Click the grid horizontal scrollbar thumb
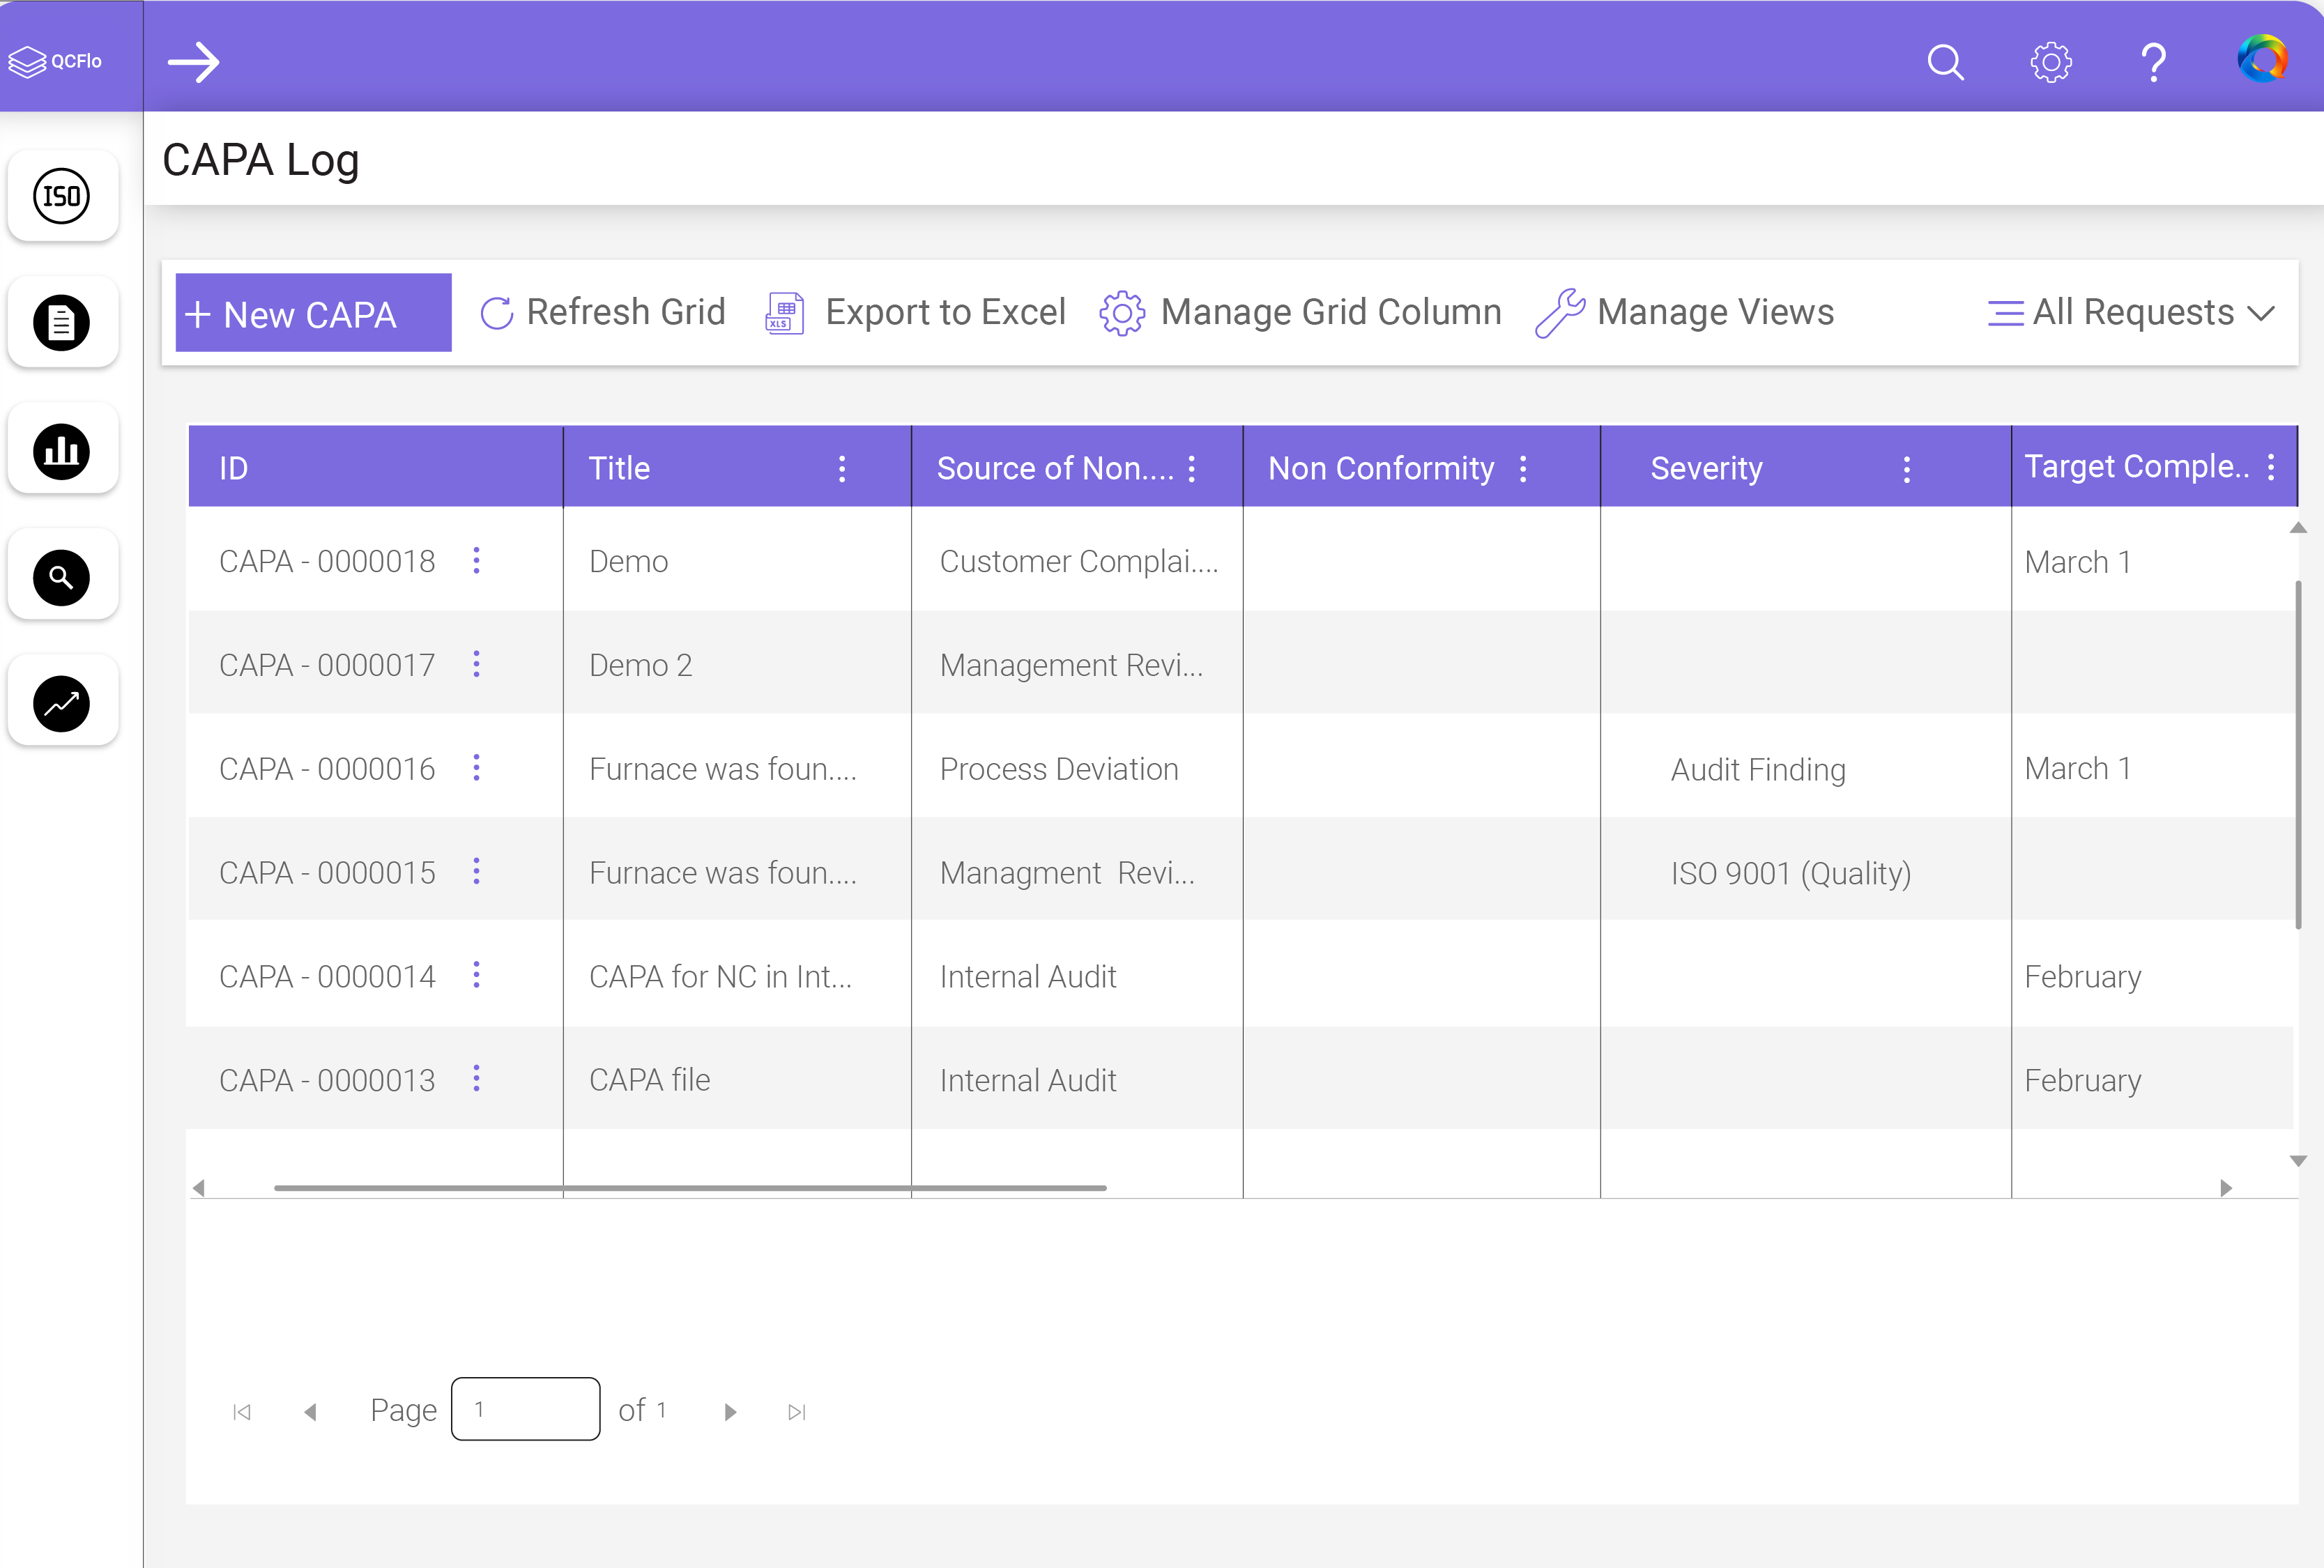Image resolution: width=2324 pixels, height=1568 pixels. [x=690, y=1188]
